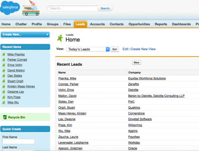Click lead icon next to Mike Psenka
199x151 pixels.
[x=4, y=54]
